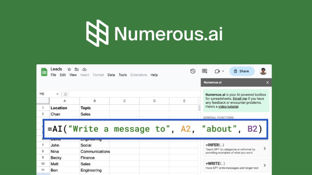
Task: Open the dropdown arrow beside camera icon
Action: [x=223, y=71]
